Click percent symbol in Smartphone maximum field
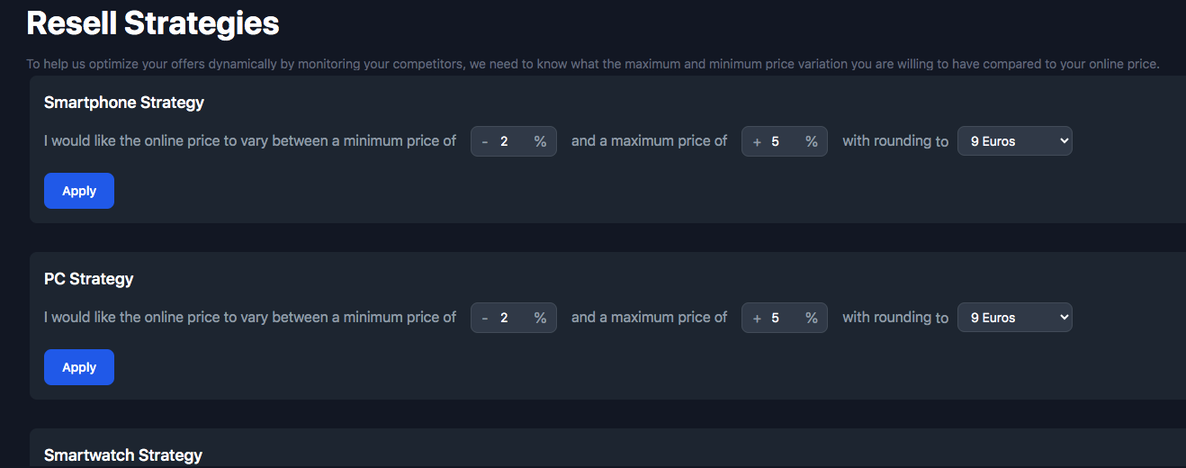This screenshot has height=468, width=1186. (811, 141)
